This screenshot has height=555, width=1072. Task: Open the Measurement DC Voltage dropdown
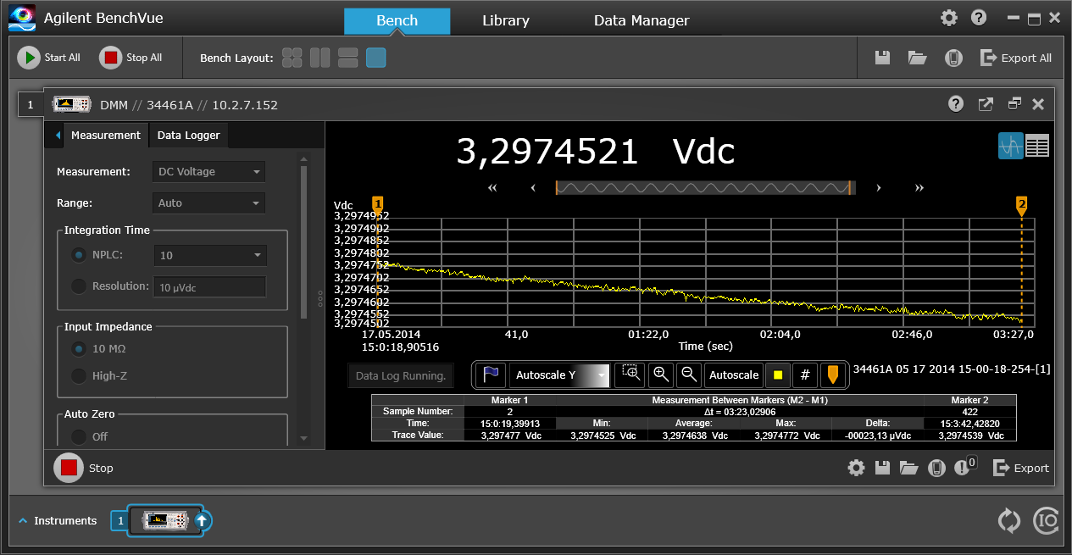point(208,172)
